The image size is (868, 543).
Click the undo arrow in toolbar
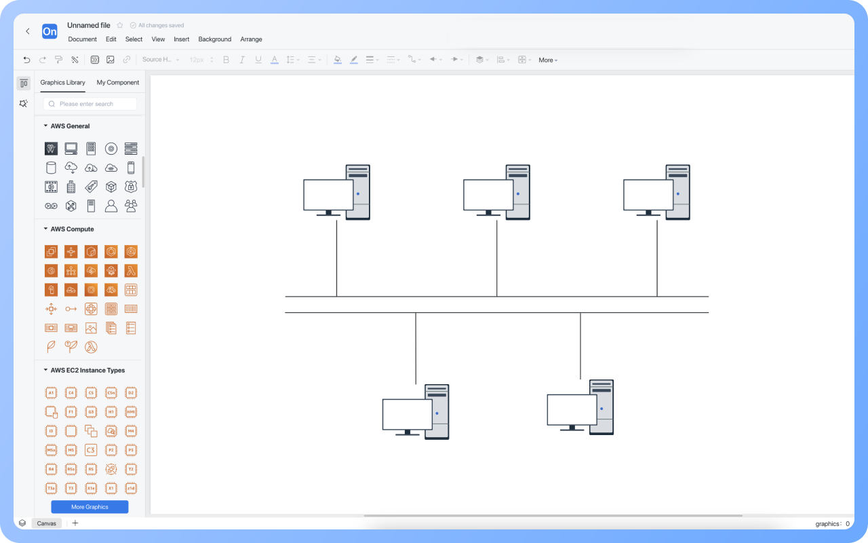coord(26,60)
